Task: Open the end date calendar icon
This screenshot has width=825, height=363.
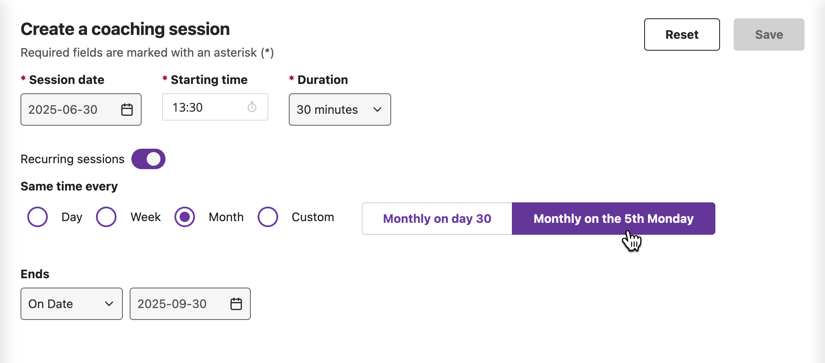Action: pyautogui.click(x=236, y=304)
